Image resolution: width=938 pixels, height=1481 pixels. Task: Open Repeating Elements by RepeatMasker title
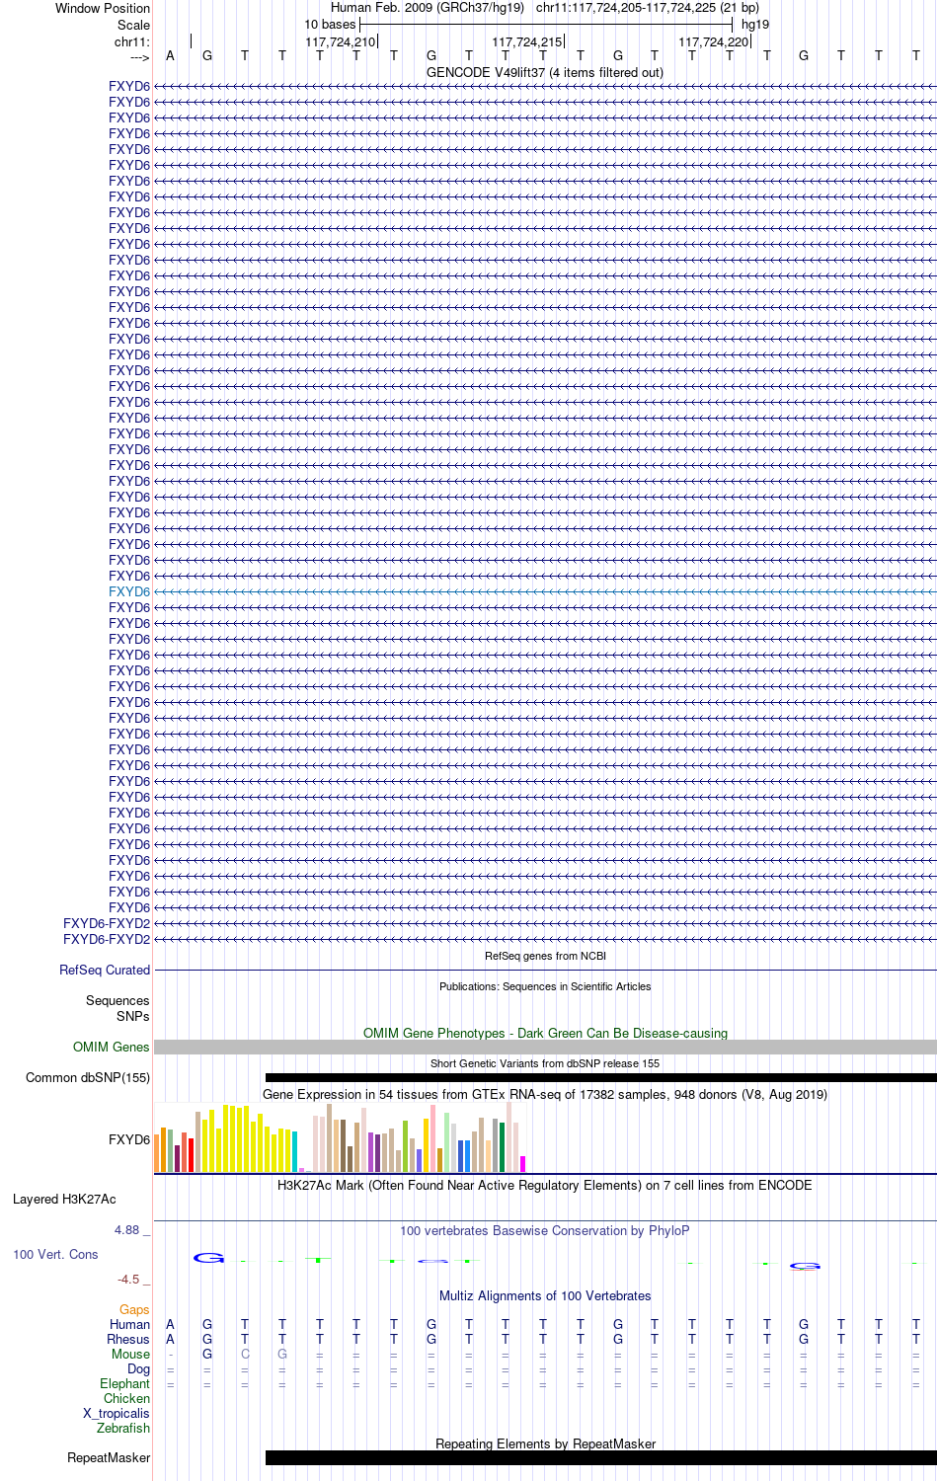(x=545, y=1443)
